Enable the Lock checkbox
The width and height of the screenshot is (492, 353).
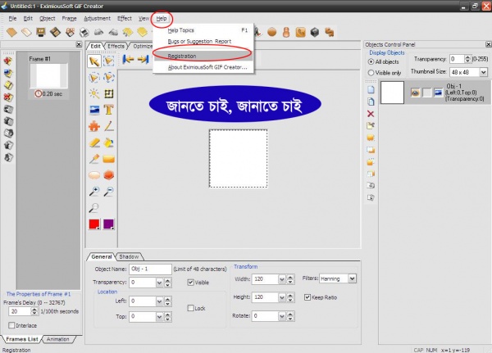point(190,308)
